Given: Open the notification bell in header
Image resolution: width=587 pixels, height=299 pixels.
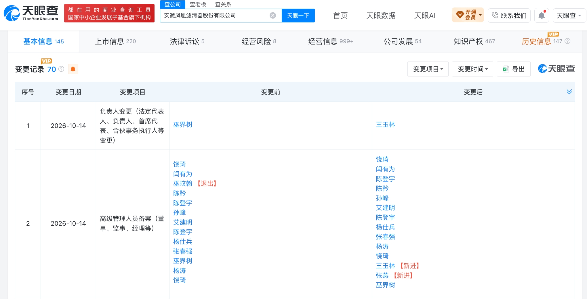Looking at the screenshot, I should pyautogui.click(x=542, y=16).
